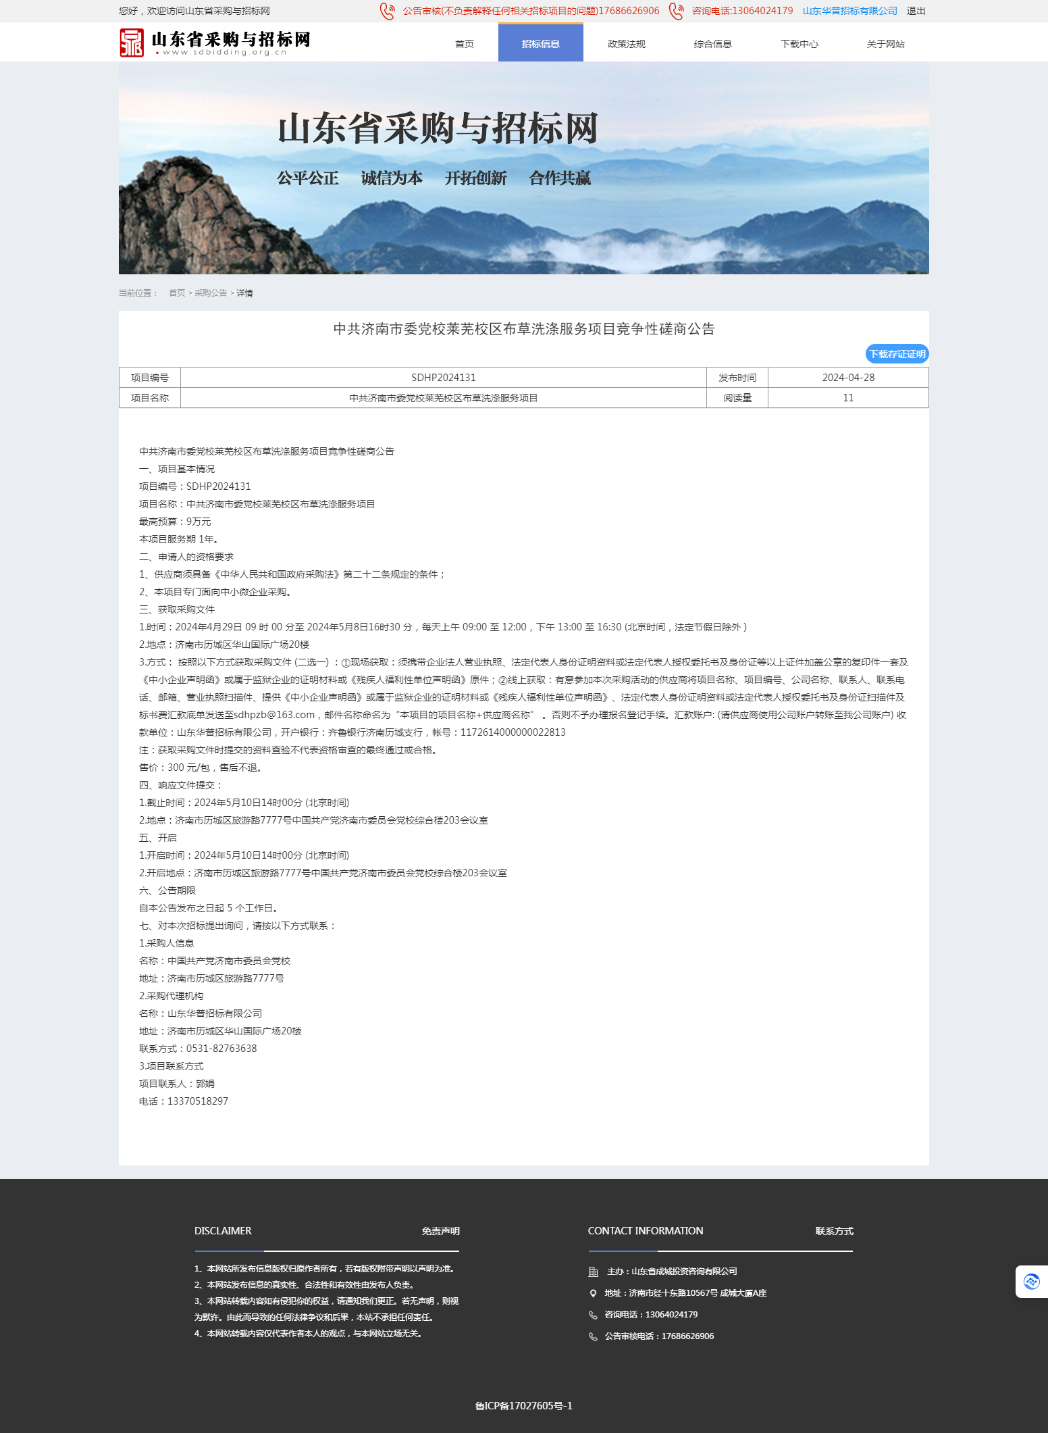This screenshot has width=1048, height=1433.
Task: Select the 招标信息 navigation tab
Action: click(540, 44)
